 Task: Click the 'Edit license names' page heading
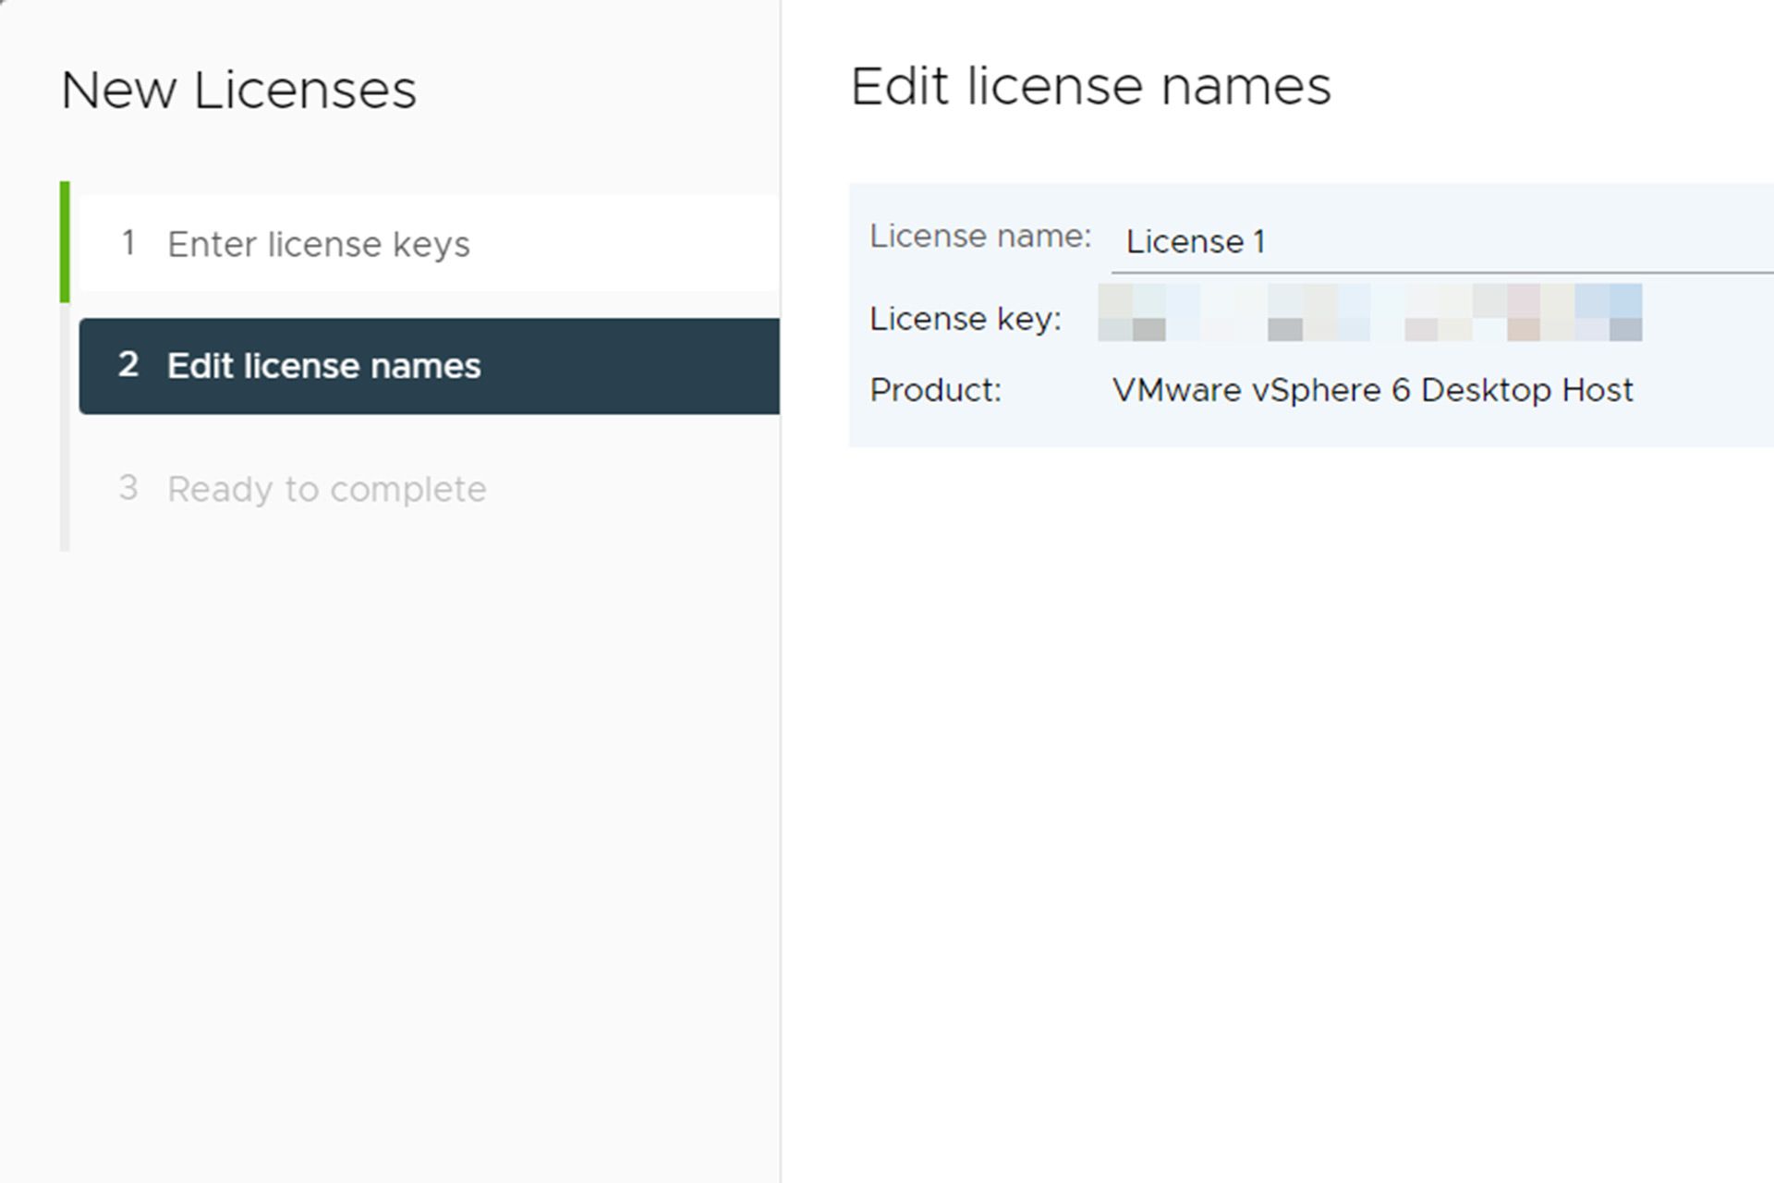point(1090,87)
